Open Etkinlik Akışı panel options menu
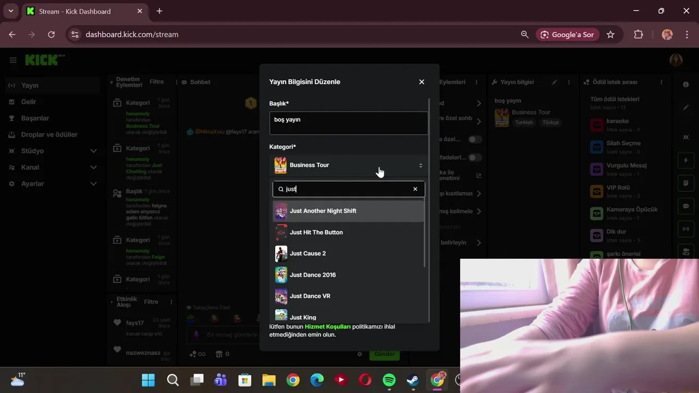Image resolution: width=699 pixels, height=393 pixels. pos(171,302)
